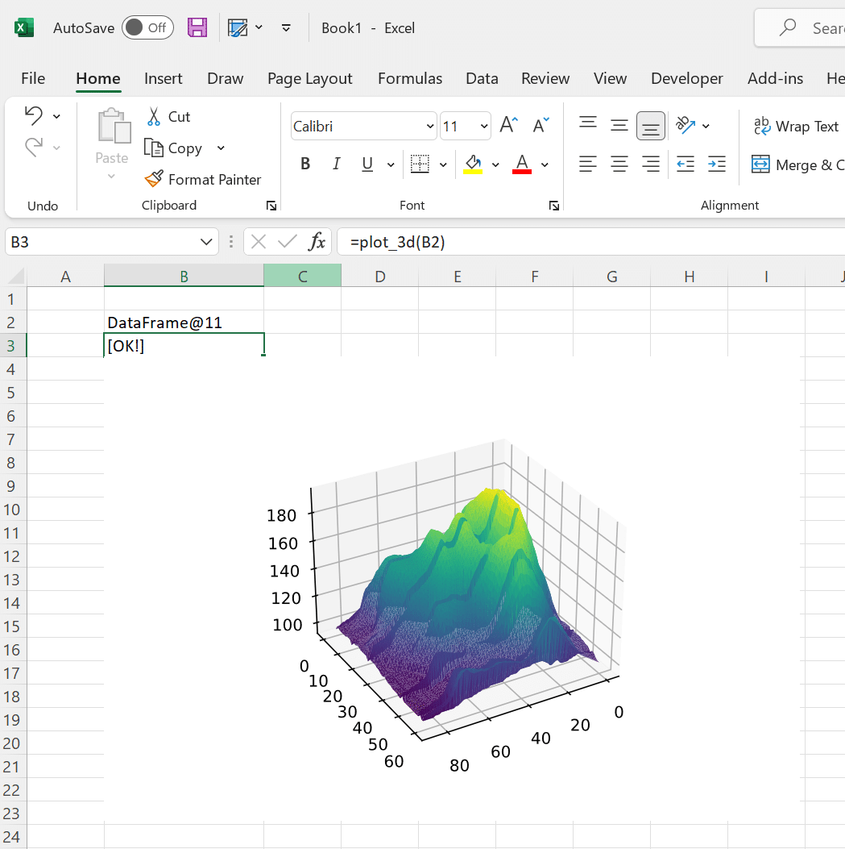Expand the Borders dropdown arrow
845x849 pixels.
443,164
